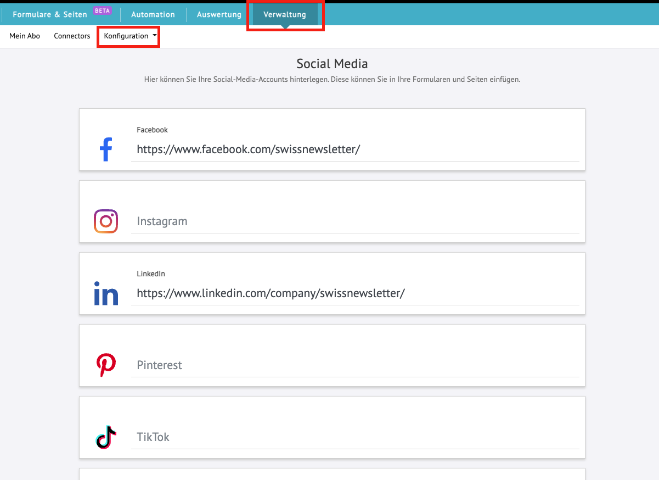
Task: Click the Pinterest logo icon
Action: (106, 365)
